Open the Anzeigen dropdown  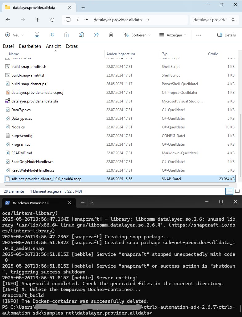pyautogui.click(x=173, y=35)
